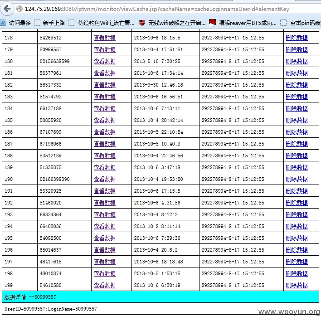View data for row 178
Viewport: 321px width, 316px height.
(x=104, y=38)
